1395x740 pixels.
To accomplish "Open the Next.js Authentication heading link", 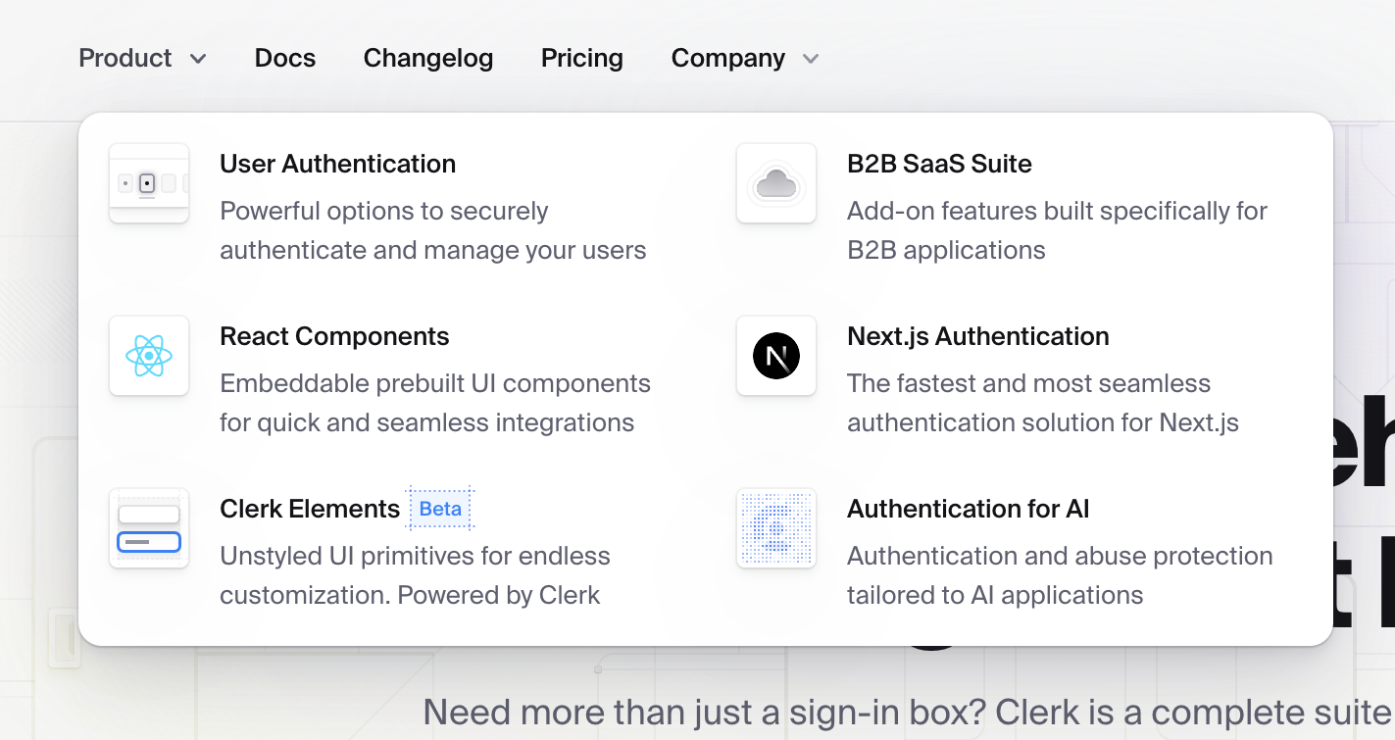I will 978,336.
